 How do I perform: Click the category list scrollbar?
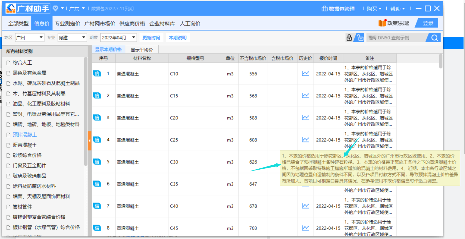[86, 112]
